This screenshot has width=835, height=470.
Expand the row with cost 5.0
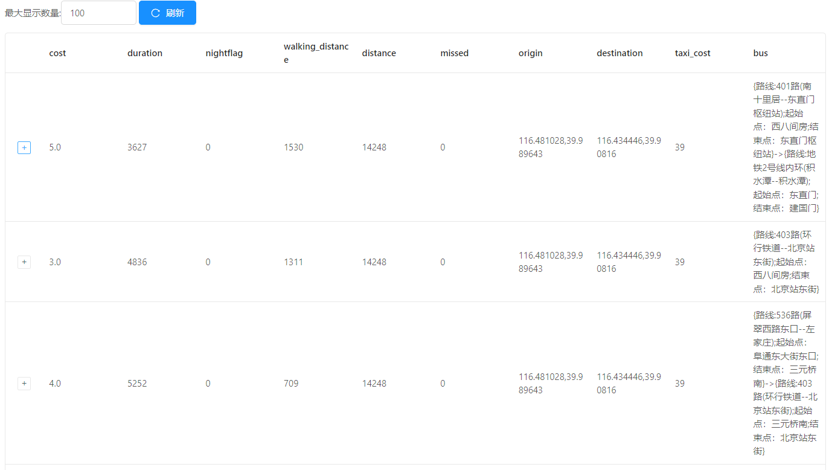[24, 147]
